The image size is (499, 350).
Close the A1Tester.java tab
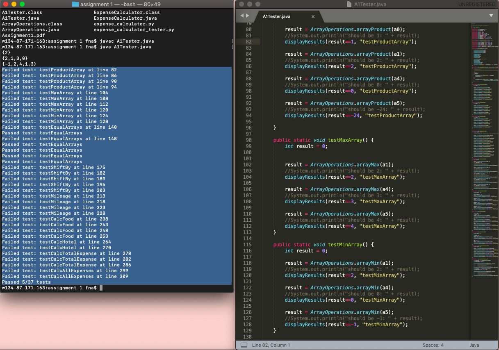point(313,17)
